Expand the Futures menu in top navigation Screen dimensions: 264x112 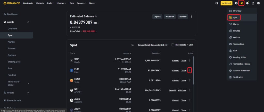tap(62, 3)
